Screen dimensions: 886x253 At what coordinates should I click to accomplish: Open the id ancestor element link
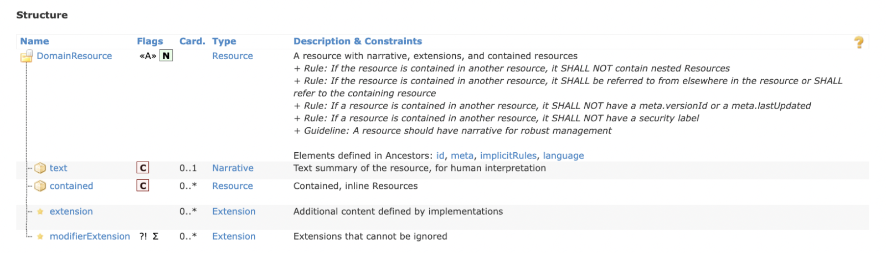click(x=440, y=156)
